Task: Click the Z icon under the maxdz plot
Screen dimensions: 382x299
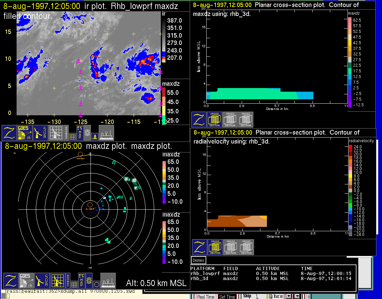Action: [11, 280]
